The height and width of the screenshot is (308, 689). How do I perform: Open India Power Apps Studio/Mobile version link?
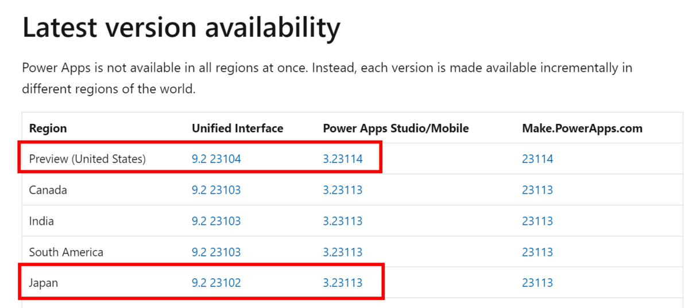[342, 221]
